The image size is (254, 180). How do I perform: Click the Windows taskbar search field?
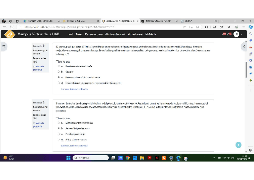(91, 158)
